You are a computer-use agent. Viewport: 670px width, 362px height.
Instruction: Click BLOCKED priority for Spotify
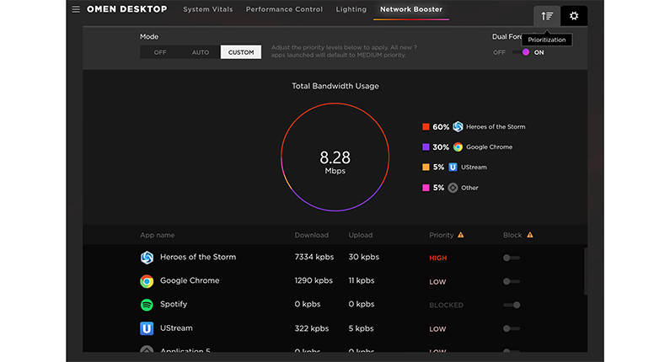(x=446, y=306)
